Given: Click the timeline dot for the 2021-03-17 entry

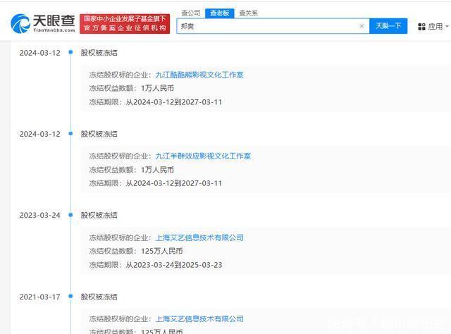Looking at the screenshot, I should (70, 297).
